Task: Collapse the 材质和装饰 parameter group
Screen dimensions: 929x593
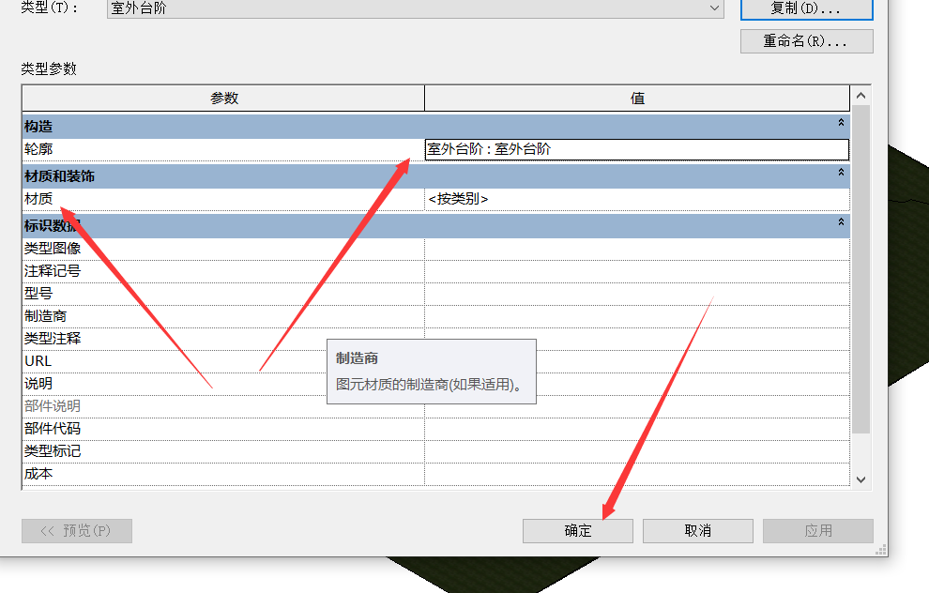Action: [841, 174]
